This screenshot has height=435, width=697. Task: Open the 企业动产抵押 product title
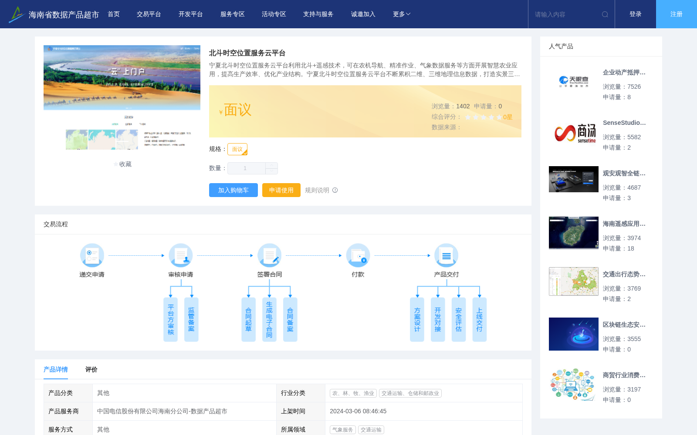[624, 73]
